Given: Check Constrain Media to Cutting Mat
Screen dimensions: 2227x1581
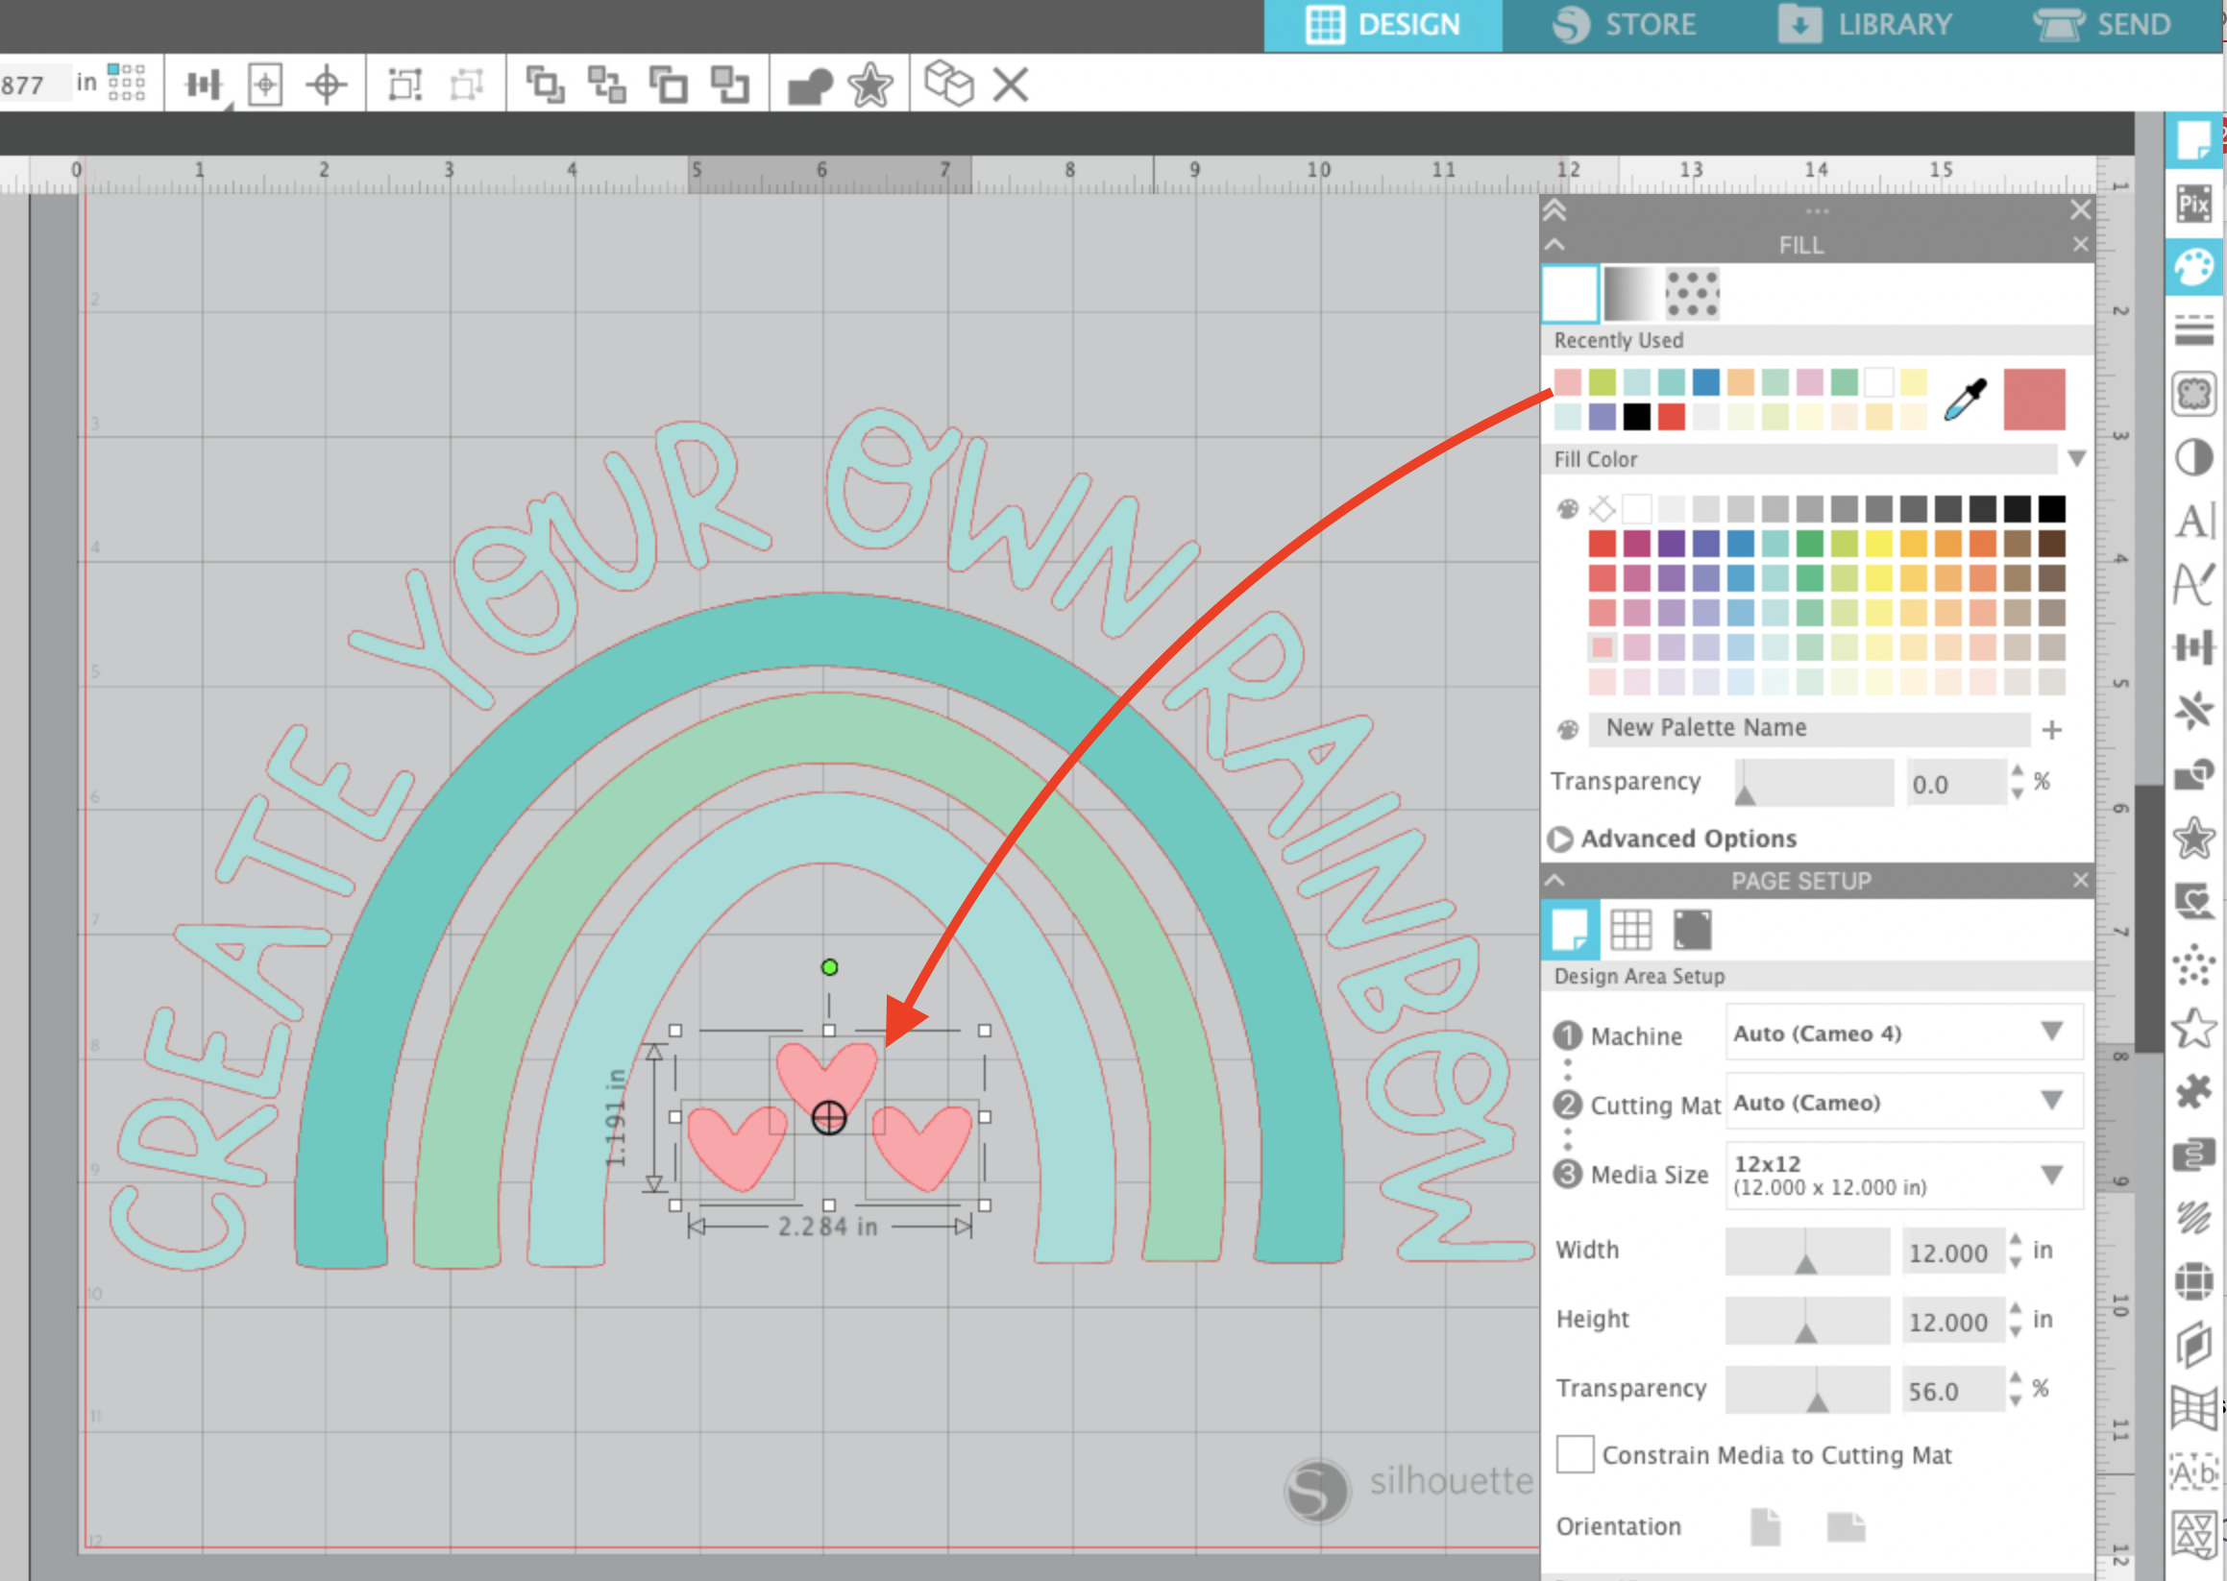Looking at the screenshot, I should (1575, 1454).
